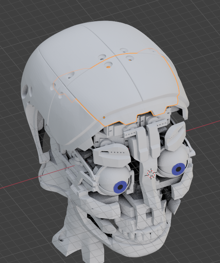Click the blue iris of the right eyeball
The image size is (220, 263).
pos(178,169)
